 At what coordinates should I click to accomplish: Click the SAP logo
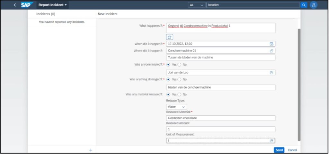click(27, 5)
